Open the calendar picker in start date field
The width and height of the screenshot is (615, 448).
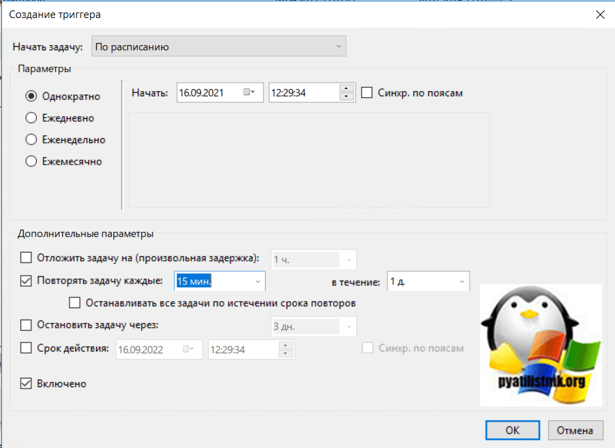[249, 92]
